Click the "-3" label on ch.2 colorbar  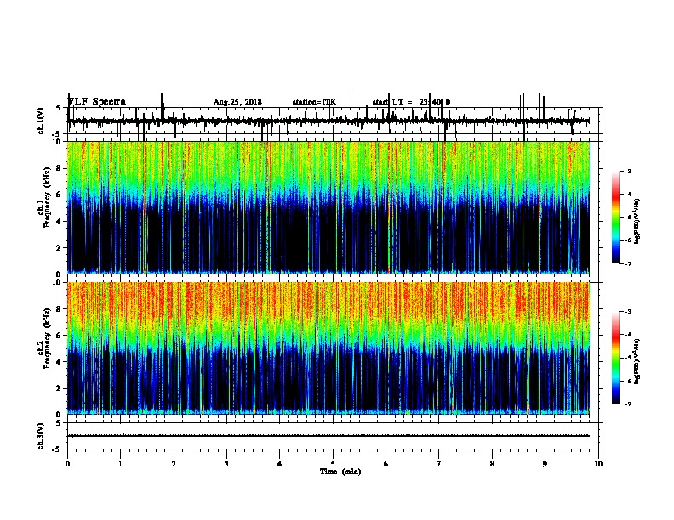627,312
